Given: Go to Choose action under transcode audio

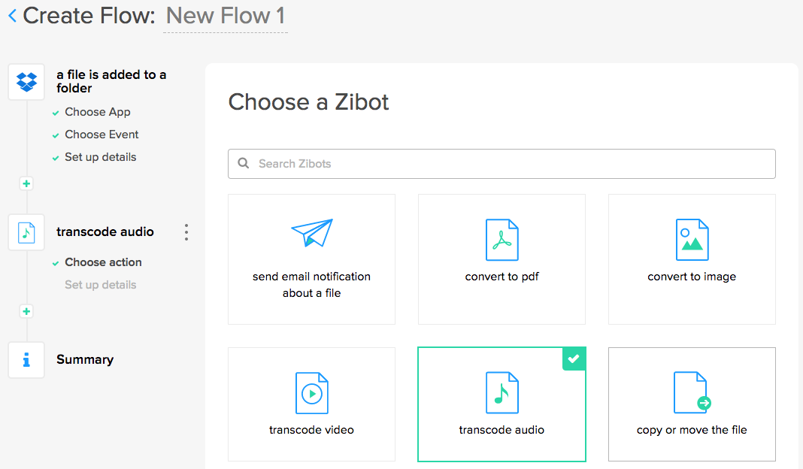Looking at the screenshot, I should pyautogui.click(x=103, y=262).
